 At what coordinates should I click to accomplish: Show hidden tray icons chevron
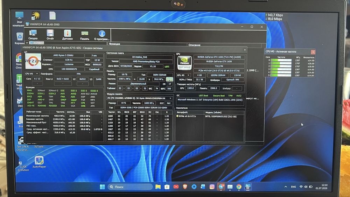click(286, 187)
